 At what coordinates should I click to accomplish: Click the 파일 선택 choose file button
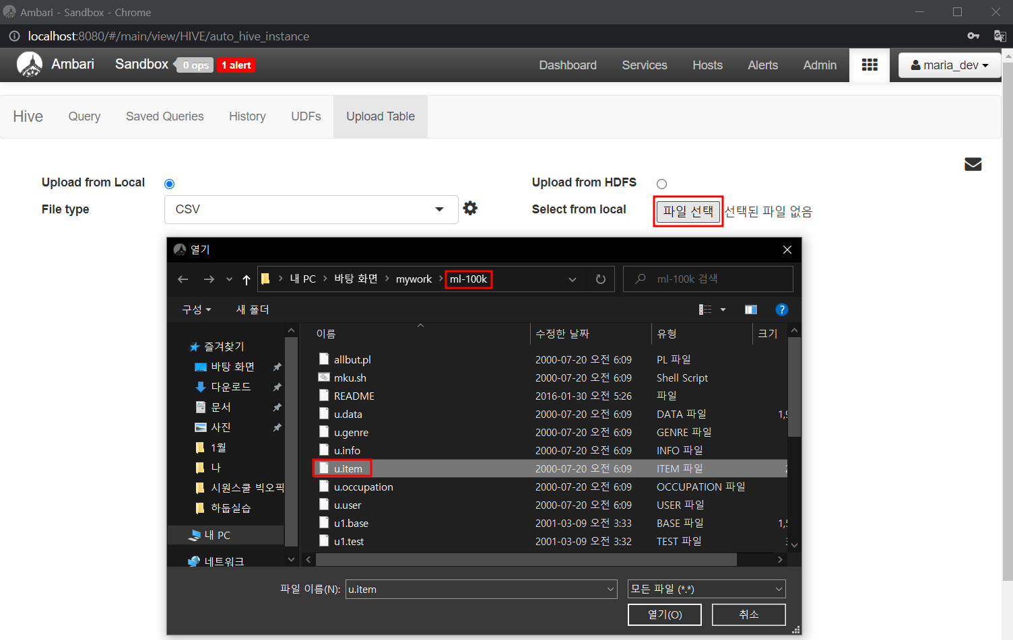(688, 211)
